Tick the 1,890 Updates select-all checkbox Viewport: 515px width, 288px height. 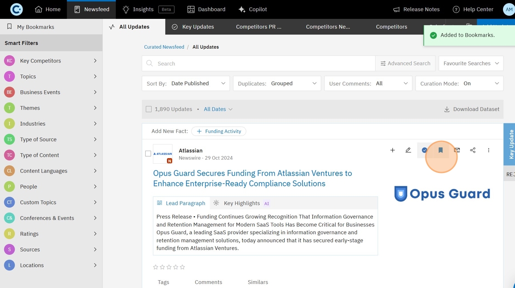(x=149, y=109)
